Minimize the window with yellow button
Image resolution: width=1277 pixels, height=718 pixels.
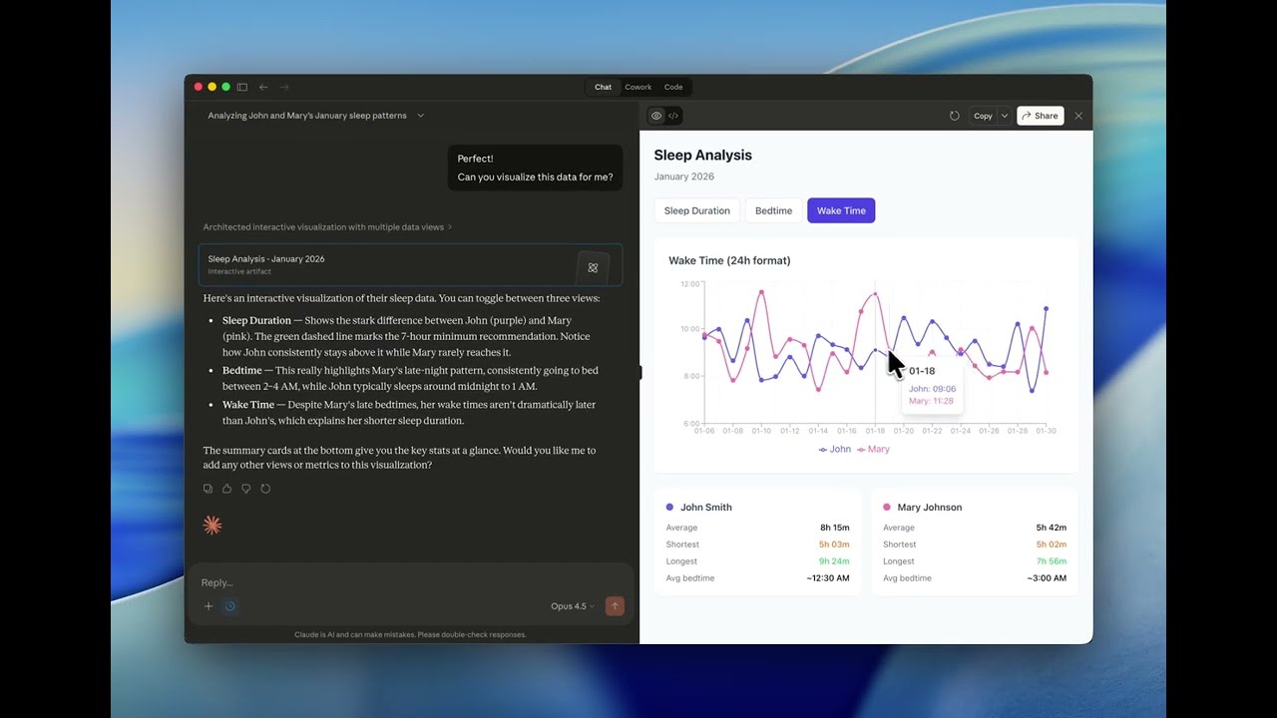click(212, 87)
